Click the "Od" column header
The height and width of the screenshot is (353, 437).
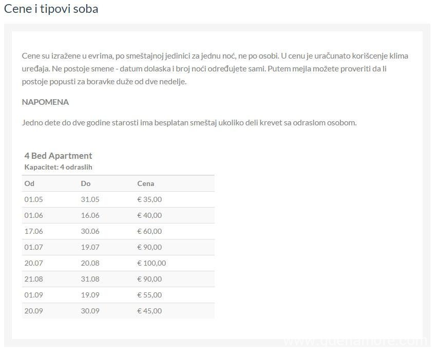29,183
